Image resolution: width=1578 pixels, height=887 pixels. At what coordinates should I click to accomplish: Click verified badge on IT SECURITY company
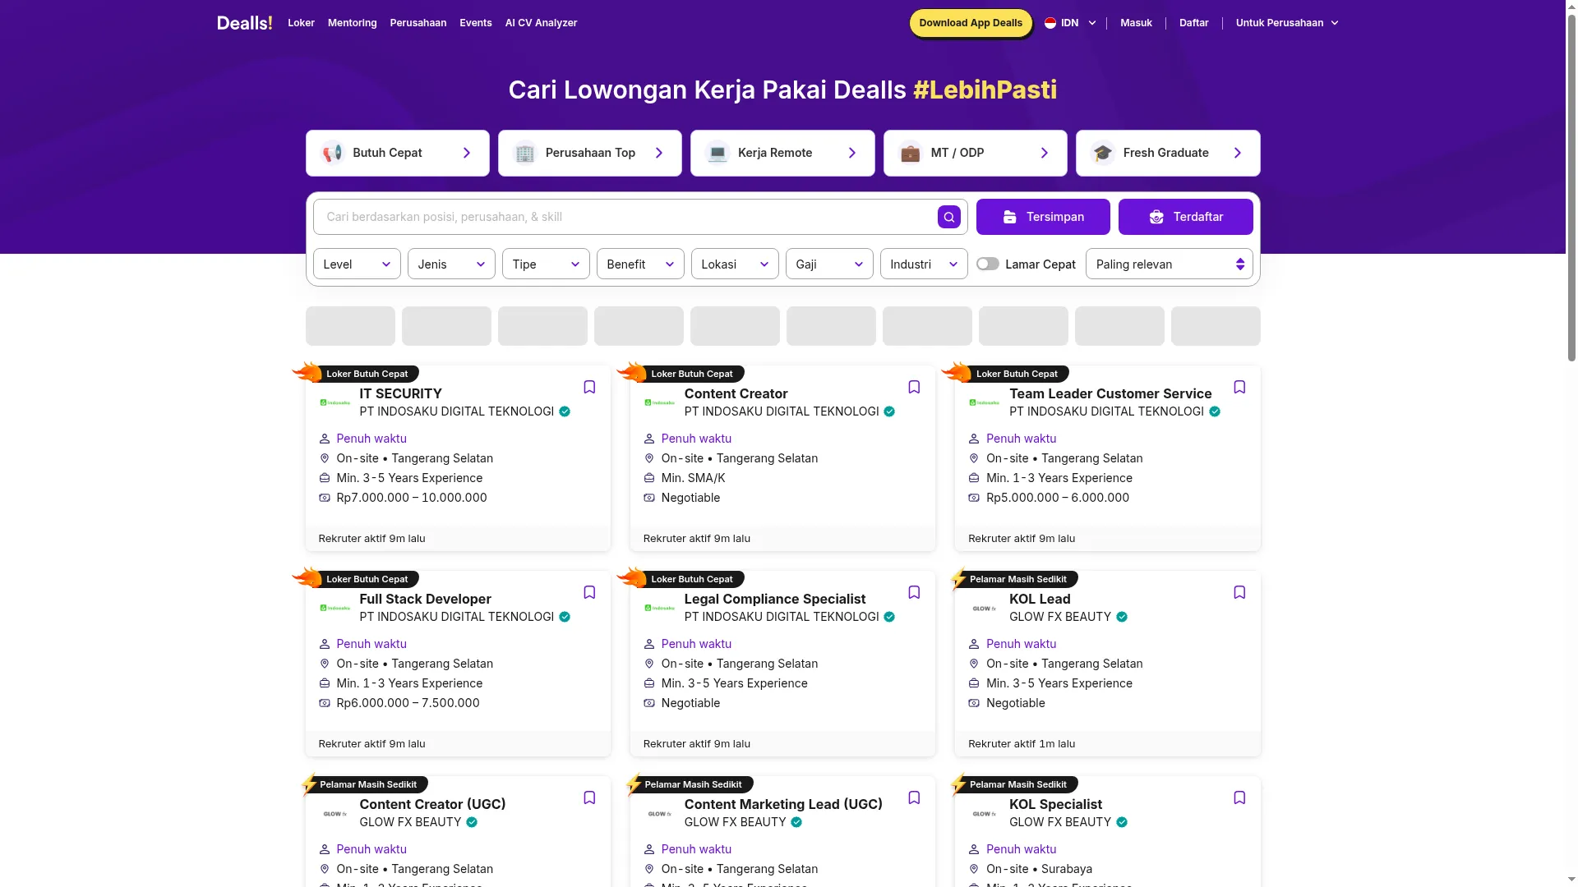pyautogui.click(x=565, y=411)
